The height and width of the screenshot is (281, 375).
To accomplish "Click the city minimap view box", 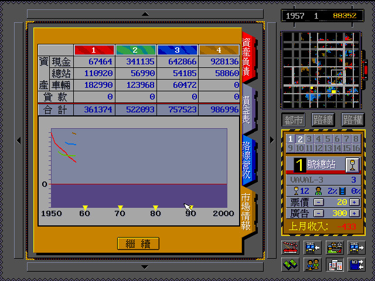I will click(338, 77).
